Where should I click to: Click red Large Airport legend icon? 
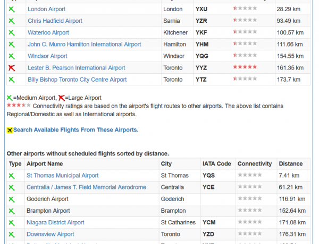62,98
